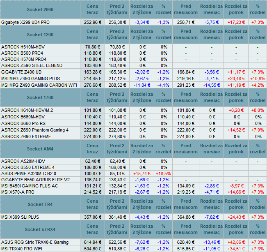Click the Socket 1200 section header

click(40, 35)
